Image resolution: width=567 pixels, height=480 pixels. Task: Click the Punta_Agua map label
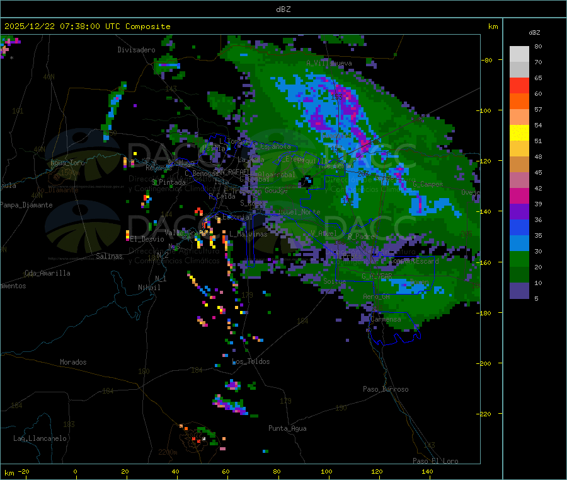[287, 428]
